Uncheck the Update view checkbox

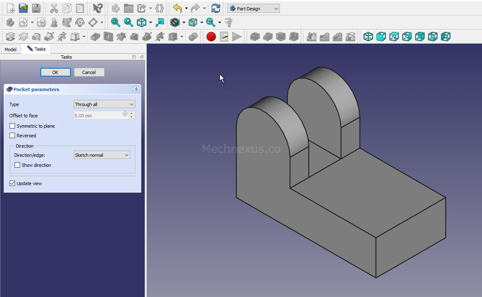(12, 183)
